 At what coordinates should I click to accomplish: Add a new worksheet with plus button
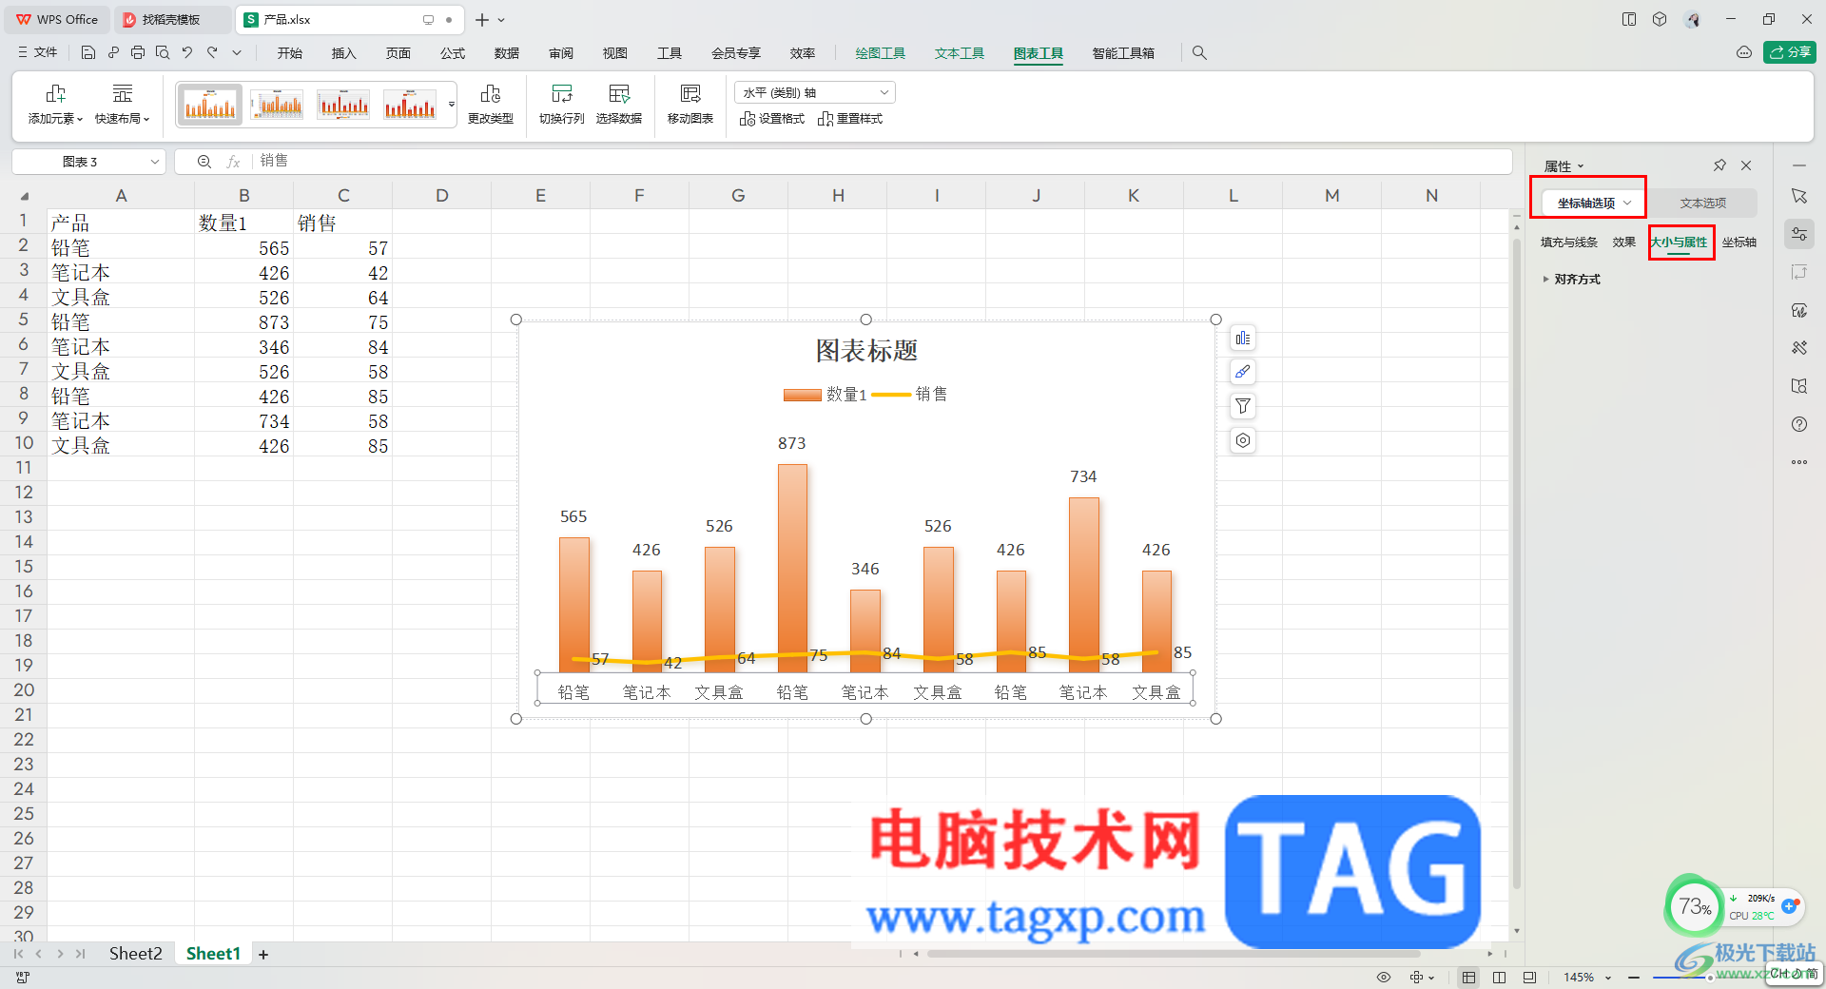coord(263,955)
